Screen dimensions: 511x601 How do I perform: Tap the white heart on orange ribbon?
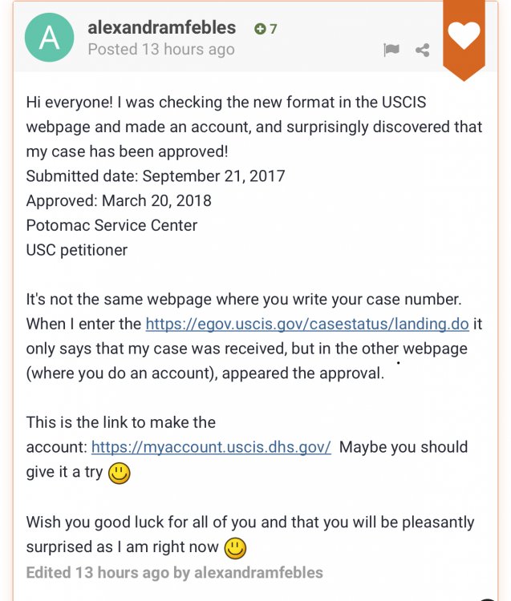tap(464, 35)
